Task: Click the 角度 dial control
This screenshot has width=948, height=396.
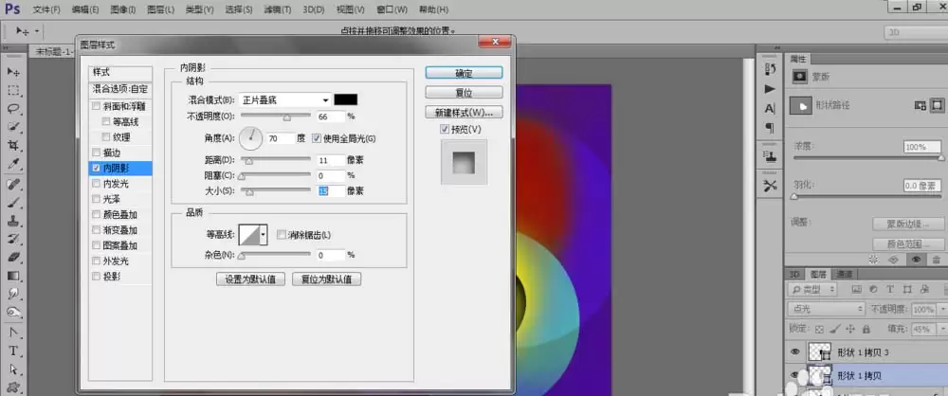Action: point(251,138)
